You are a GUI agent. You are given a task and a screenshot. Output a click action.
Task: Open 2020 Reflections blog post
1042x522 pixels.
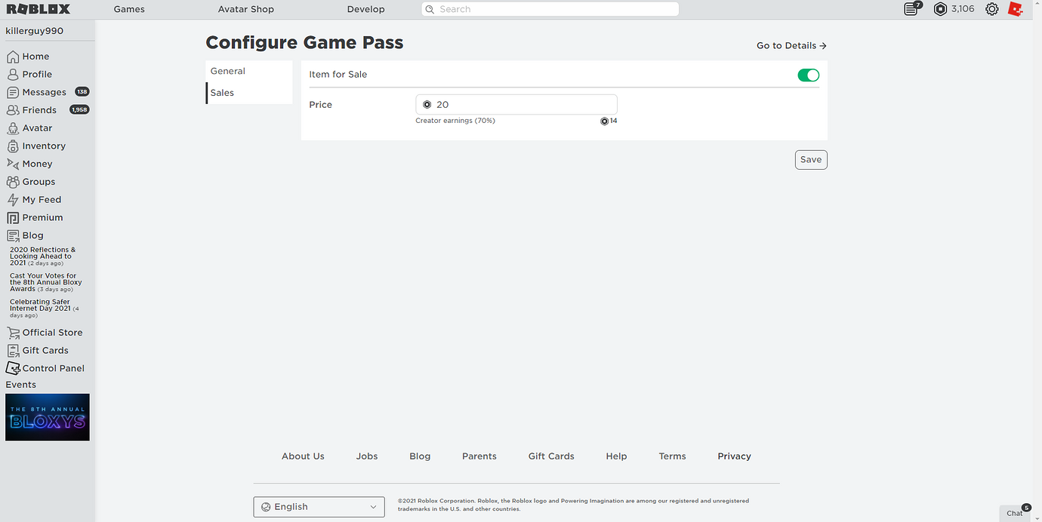click(x=42, y=256)
